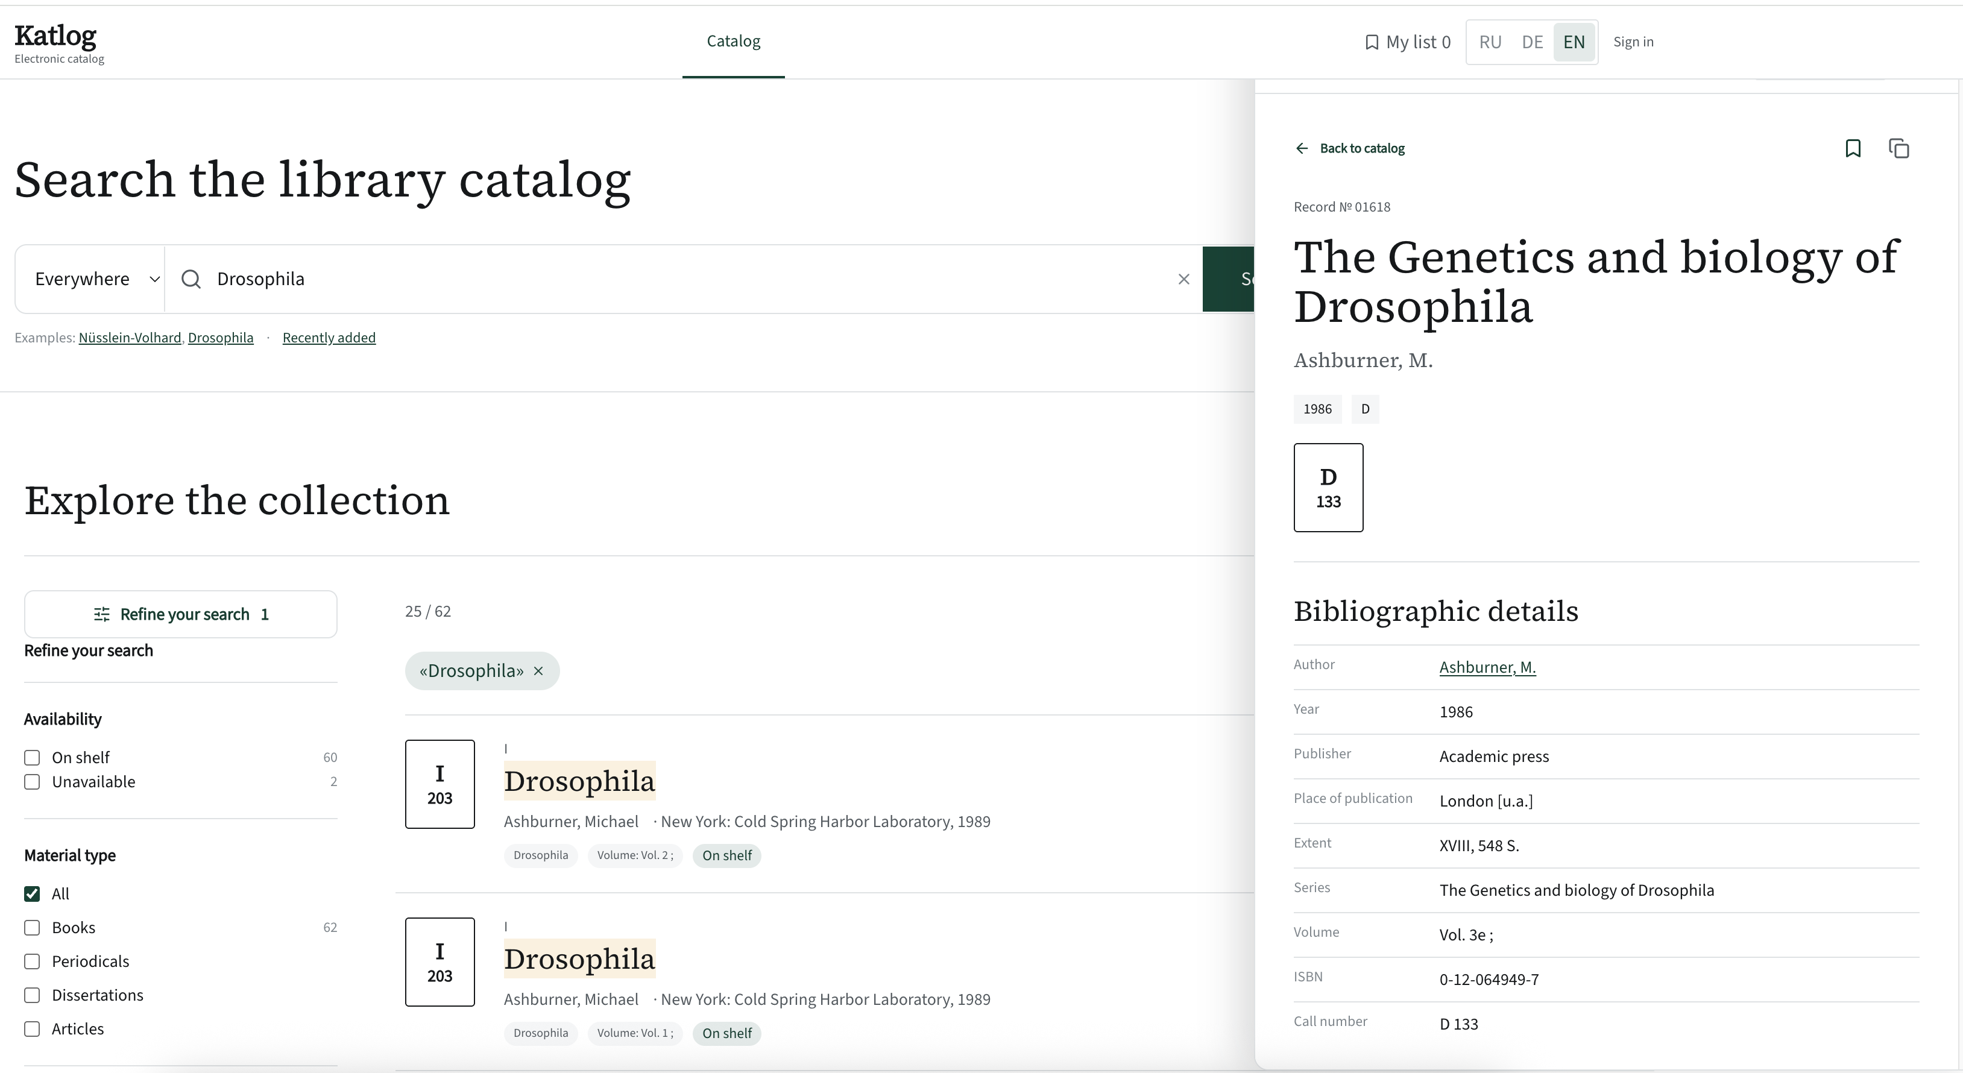Viewport: 1963px width, 1073px height.
Task: Click the Nüsslein-Volhard example link
Action: tap(130, 338)
